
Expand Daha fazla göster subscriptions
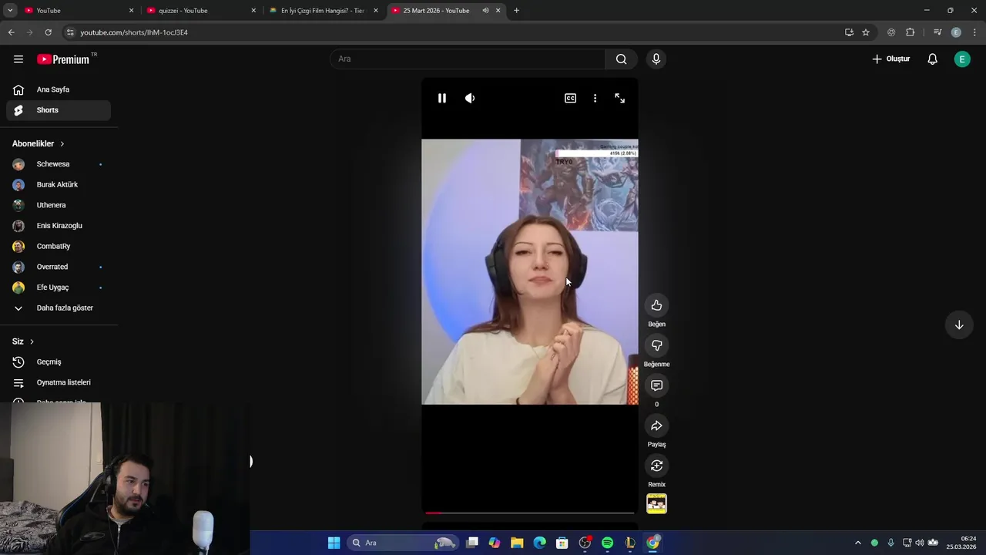coord(59,308)
